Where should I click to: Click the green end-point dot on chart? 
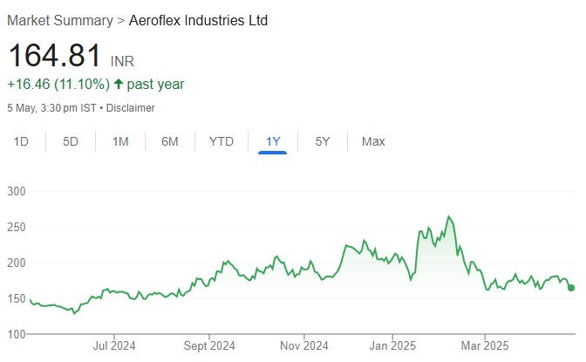coord(571,288)
